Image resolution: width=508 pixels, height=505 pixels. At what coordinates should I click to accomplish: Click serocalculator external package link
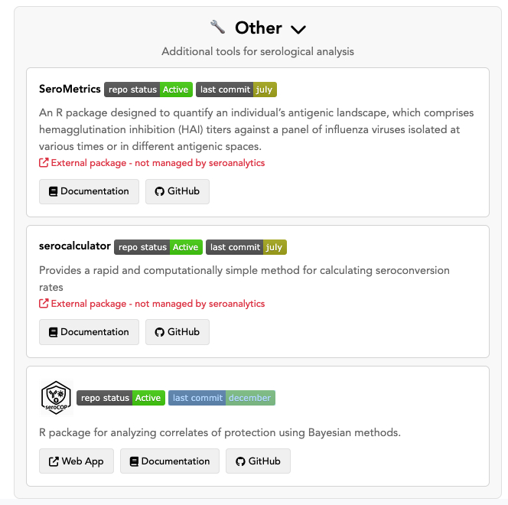click(152, 304)
